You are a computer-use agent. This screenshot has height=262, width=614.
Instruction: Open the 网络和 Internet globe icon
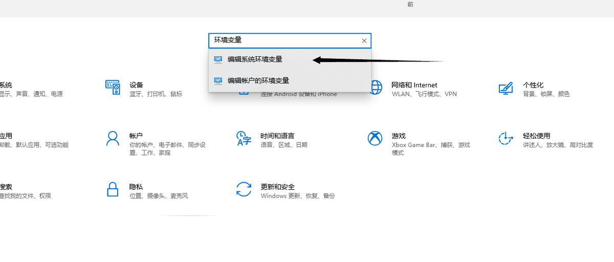pyautogui.click(x=376, y=88)
